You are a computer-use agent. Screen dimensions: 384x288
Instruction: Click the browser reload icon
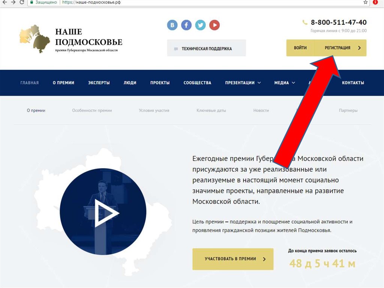pyautogui.click(x=22, y=2)
